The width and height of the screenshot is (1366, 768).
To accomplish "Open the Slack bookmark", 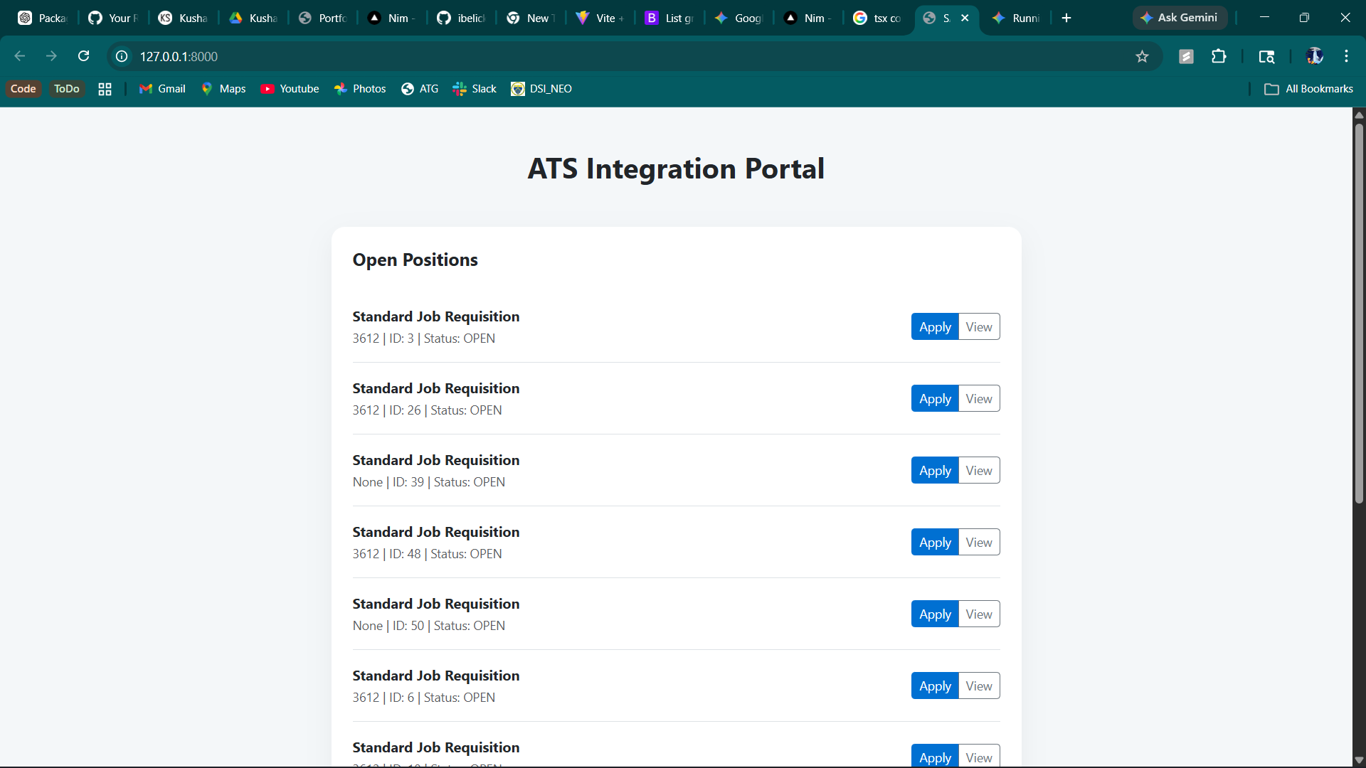I will click(x=475, y=89).
